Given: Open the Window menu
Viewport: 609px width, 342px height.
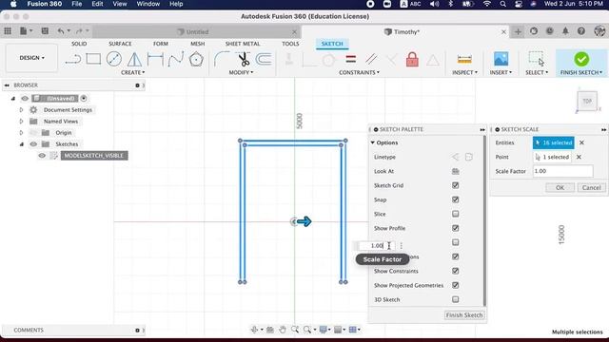Looking at the screenshot, I should pos(148,4).
